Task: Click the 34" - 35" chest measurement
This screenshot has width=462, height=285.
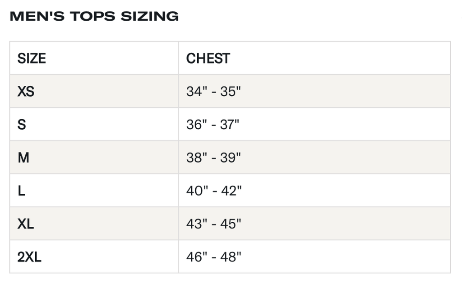Action: tap(213, 92)
